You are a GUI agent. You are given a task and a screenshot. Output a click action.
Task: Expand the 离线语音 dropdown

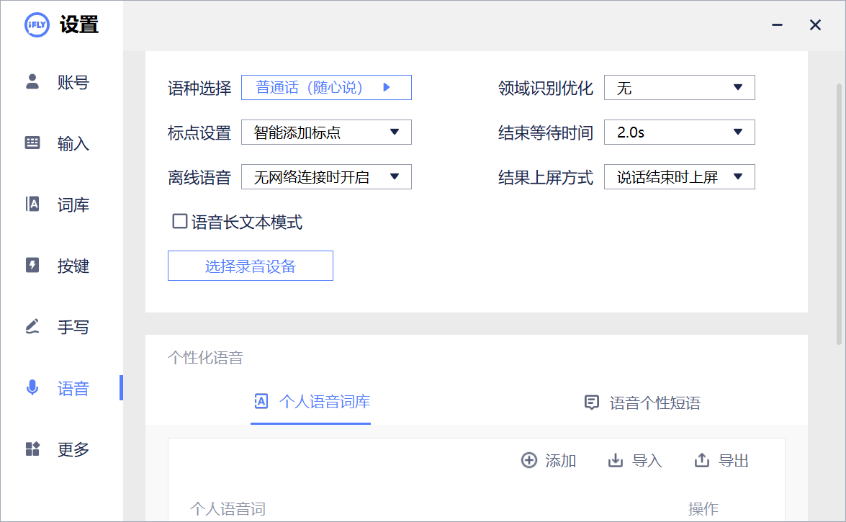326,176
